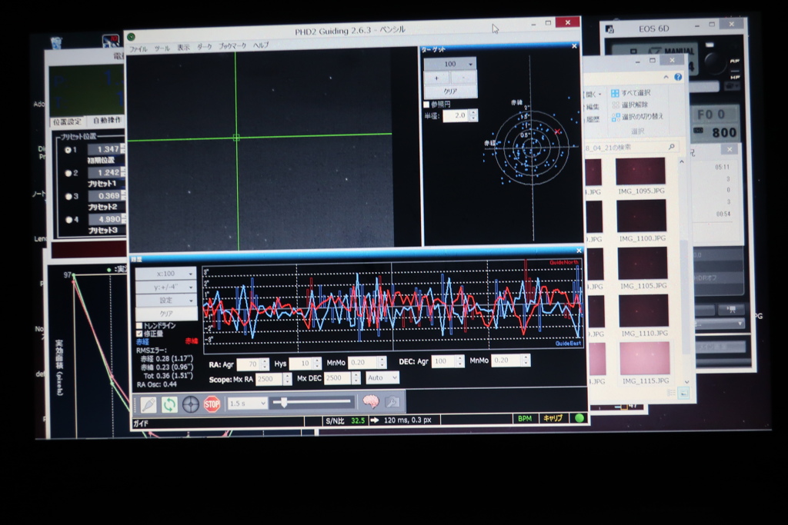Click the キャリブ calibration status indicator
Screen dimensions: 788x525
(553, 417)
